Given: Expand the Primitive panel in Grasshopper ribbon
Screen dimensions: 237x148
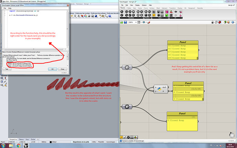Looking at the screenshot, I should 147,18.
